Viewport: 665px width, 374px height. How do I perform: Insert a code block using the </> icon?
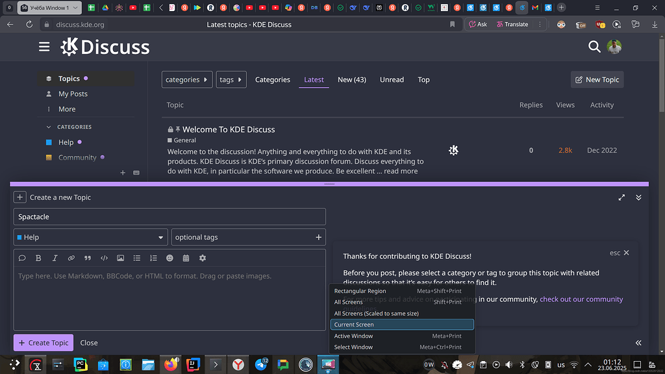point(104,258)
